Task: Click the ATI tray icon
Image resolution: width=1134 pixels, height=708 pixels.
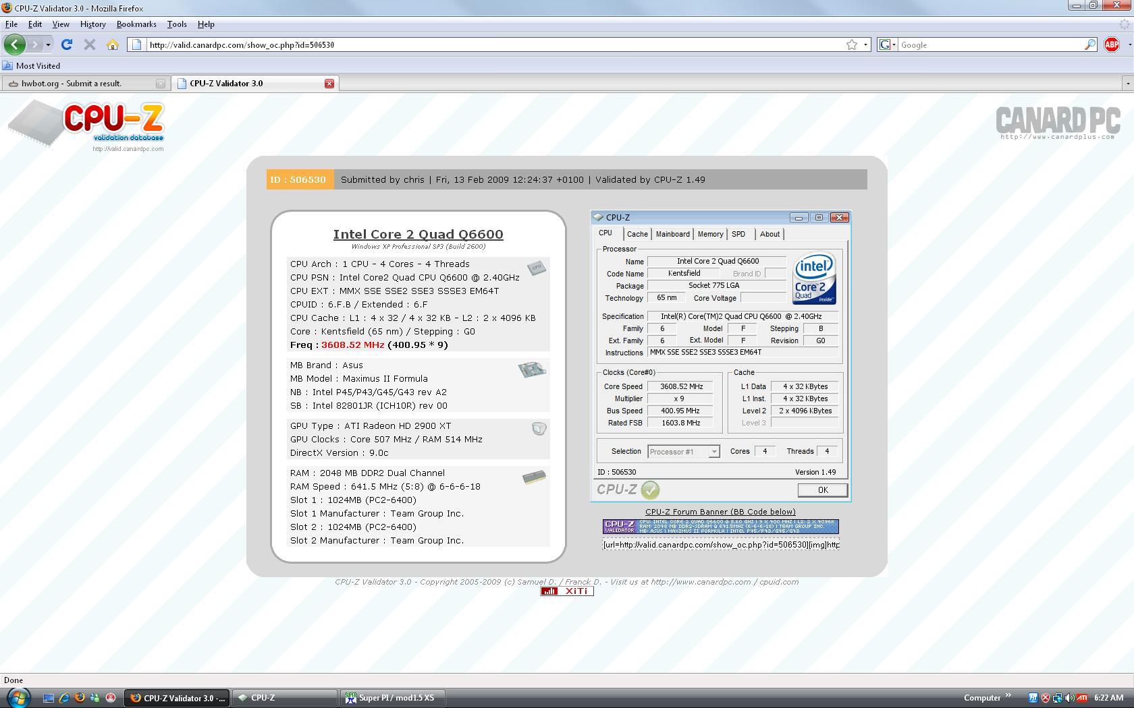Action: pyautogui.click(x=1081, y=698)
